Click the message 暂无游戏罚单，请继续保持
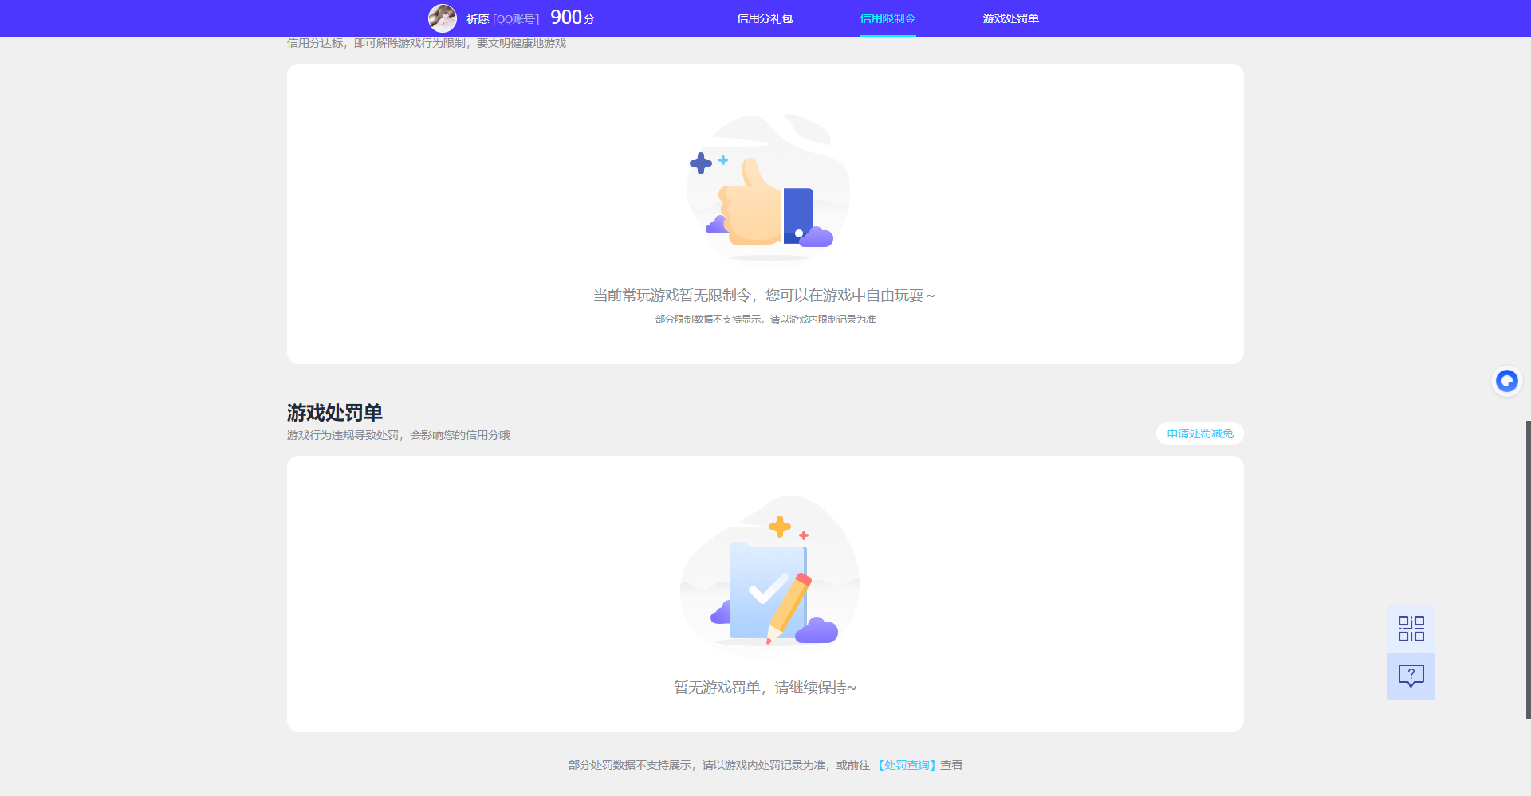This screenshot has width=1531, height=796. point(765,687)
